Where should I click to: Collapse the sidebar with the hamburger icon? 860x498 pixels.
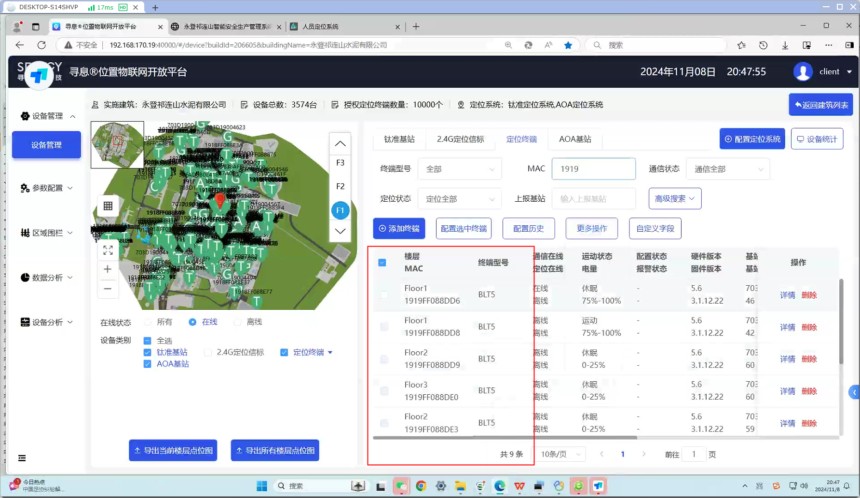(x=22, y=458)
